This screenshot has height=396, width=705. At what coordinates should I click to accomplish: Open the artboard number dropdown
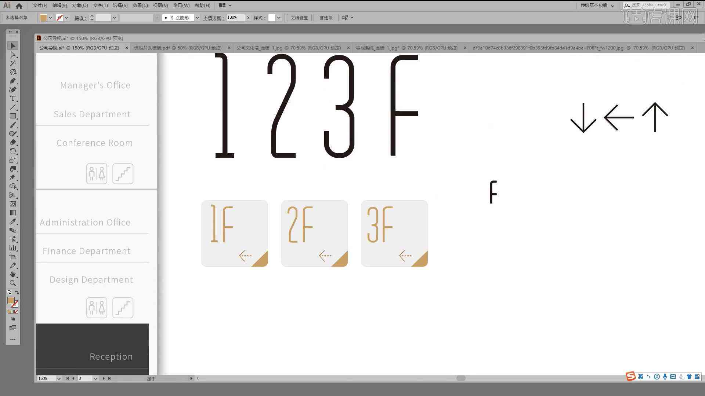pyautogui.click(x=95, y=378)
